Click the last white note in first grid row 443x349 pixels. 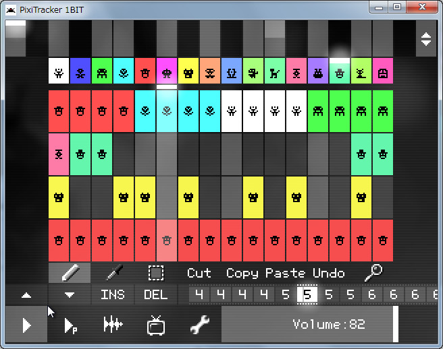click(296, 111)
